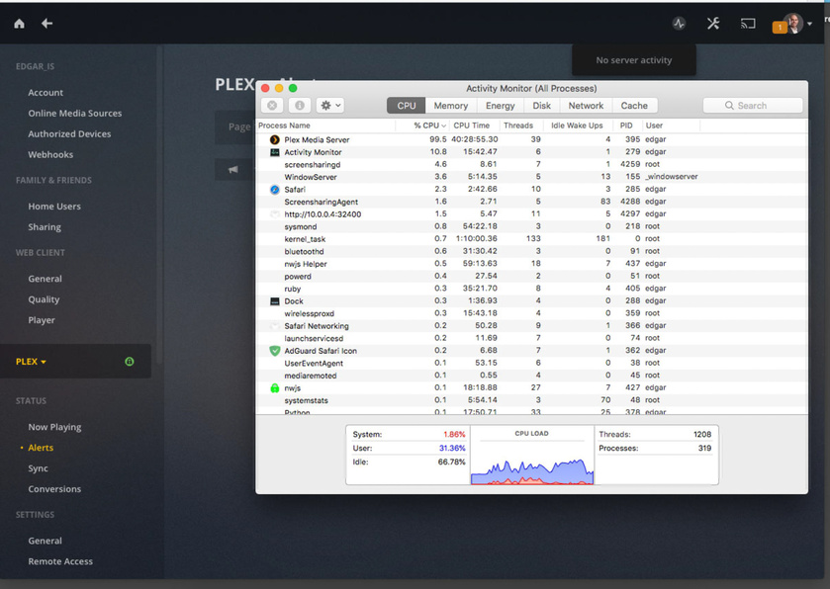
Task: Click the Safari compass icon in list
Action: pos(275,190)
